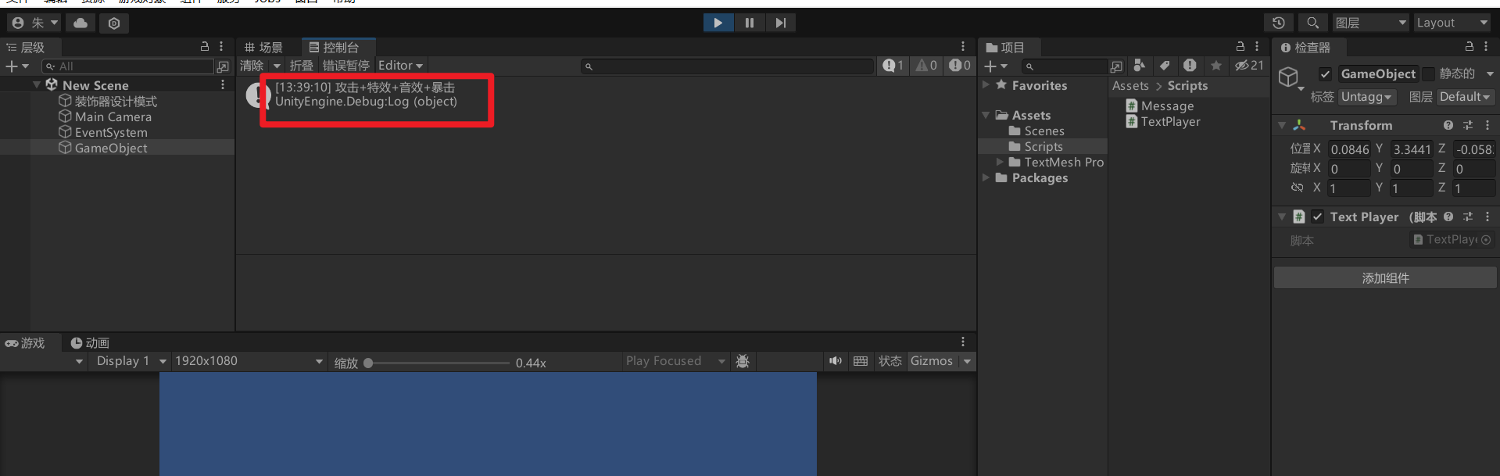Collapse the New Scene tree node

pos(37,84)
